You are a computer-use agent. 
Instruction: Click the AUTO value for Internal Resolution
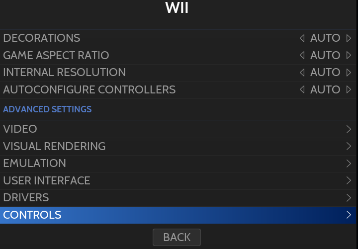pos(325,73)
